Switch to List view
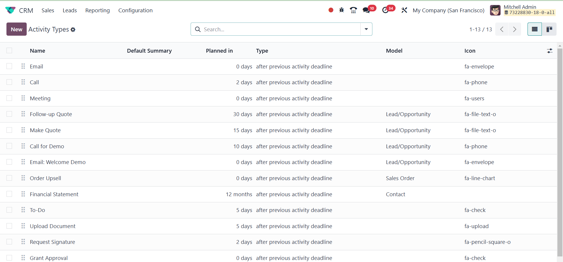 click(535, 29)
